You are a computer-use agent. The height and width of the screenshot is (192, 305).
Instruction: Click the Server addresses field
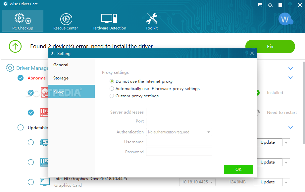[x=179, y=112]
